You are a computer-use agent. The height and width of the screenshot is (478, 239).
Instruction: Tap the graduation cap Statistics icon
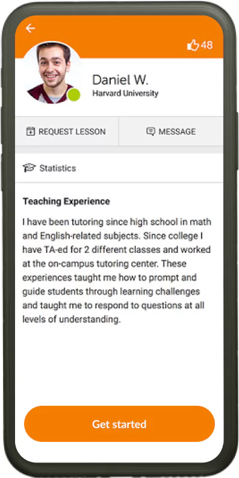coord(29,168)
